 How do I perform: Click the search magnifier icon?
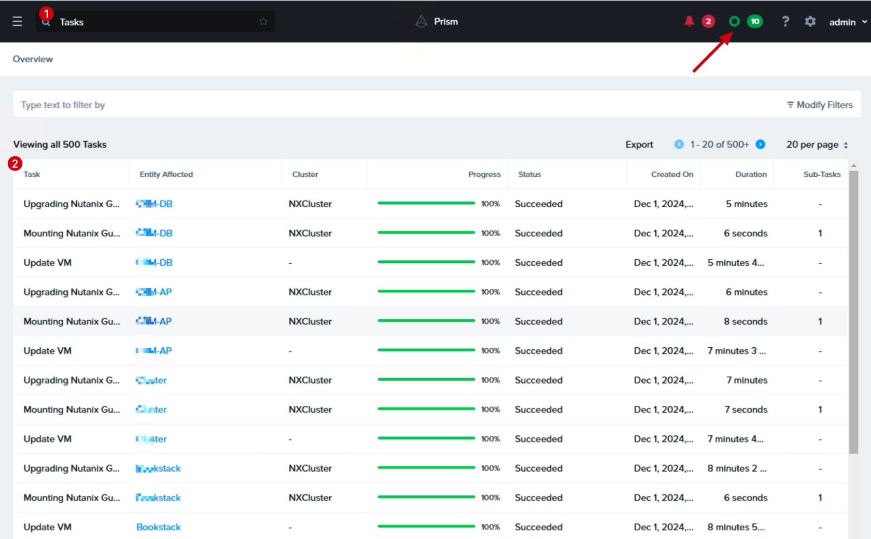click(x=46, y=22)
